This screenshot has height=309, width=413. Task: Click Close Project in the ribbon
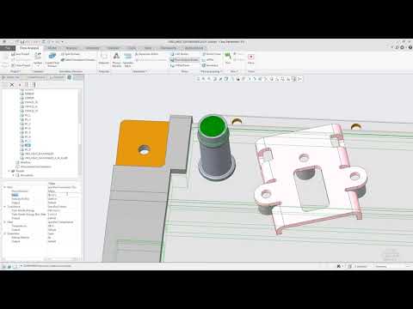coord(20,65)
